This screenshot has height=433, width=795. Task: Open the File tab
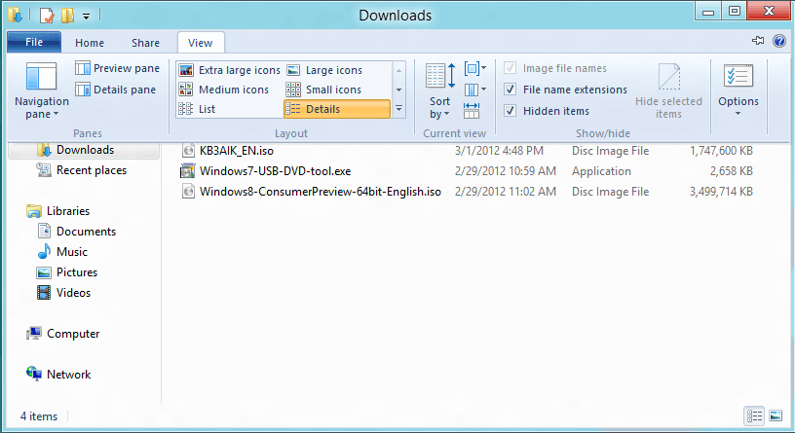click(x=34, y=42)
